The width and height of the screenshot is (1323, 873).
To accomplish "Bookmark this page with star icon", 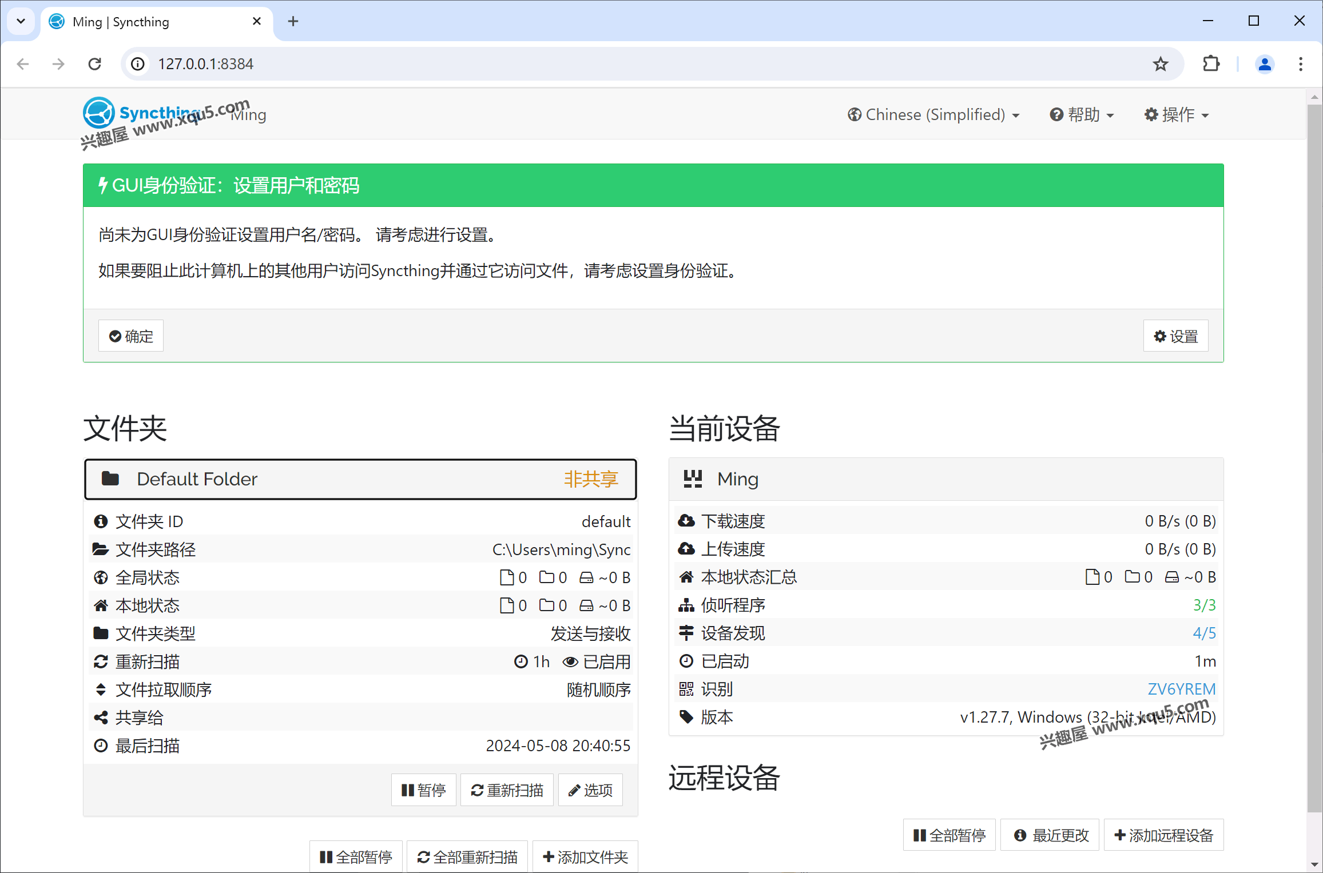I will point(1160,64).
